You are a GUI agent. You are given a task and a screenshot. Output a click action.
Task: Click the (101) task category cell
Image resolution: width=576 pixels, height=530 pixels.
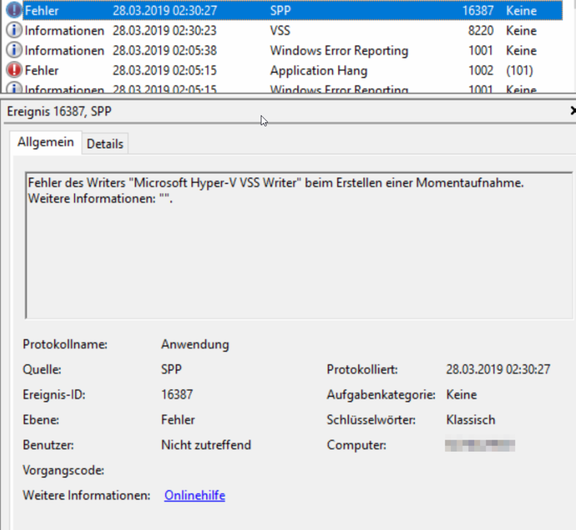[x=519, y=70]
